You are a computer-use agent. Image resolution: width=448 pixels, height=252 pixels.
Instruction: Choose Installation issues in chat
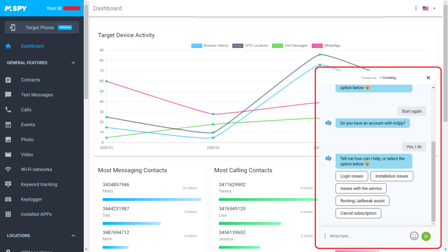(392, 176)
